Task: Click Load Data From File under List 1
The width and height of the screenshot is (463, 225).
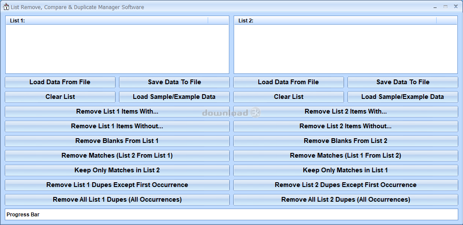Action: pyautogui.click(x=60, y=82)
